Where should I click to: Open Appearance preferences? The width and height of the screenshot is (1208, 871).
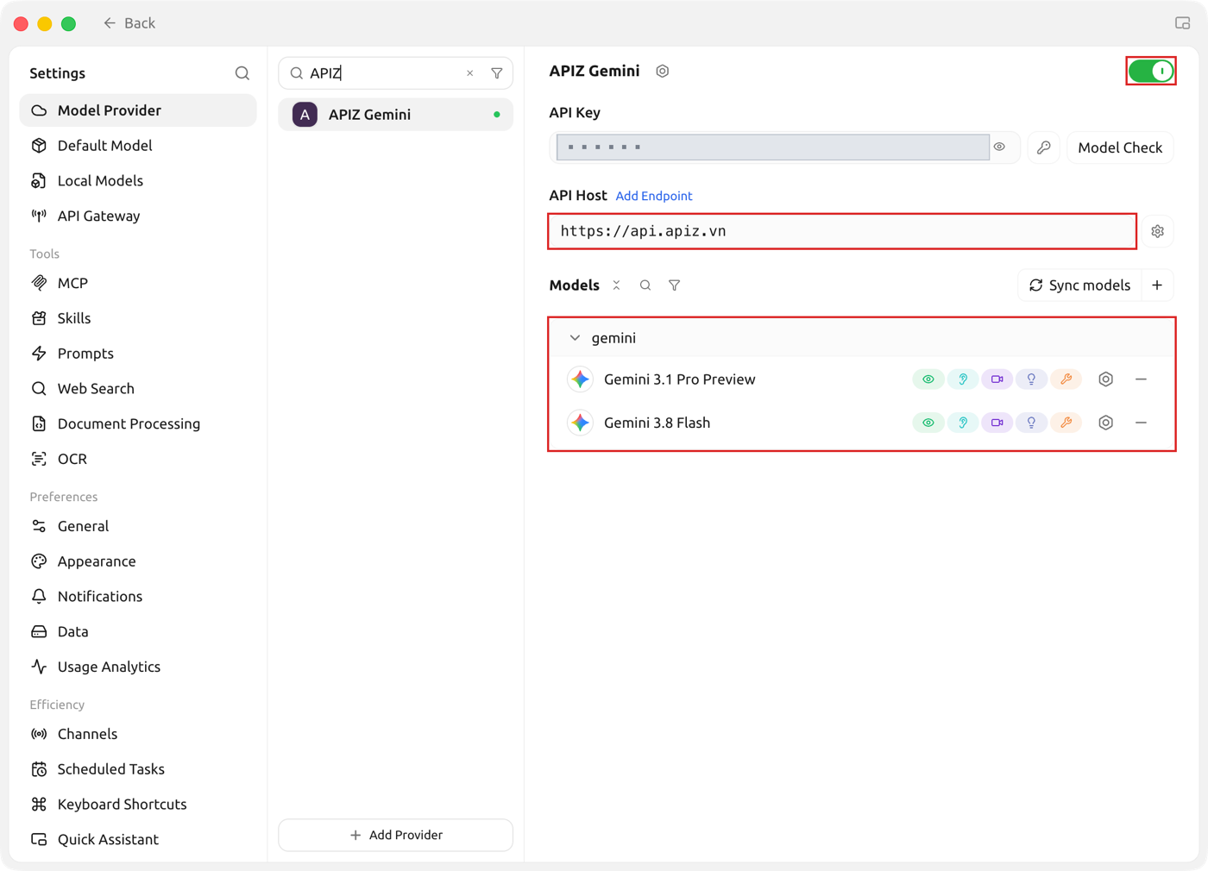[138, 561]
